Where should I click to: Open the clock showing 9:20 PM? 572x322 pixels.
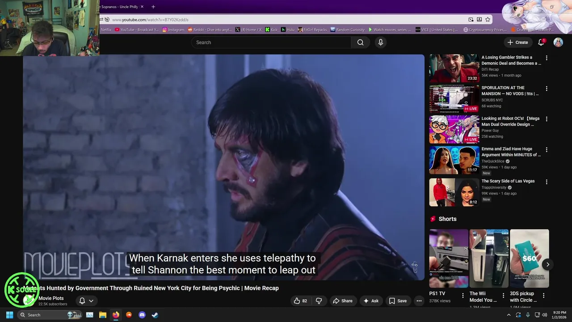559,315
